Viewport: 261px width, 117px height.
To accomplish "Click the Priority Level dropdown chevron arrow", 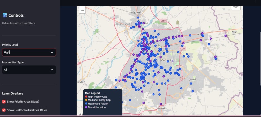I will [52, 52].
